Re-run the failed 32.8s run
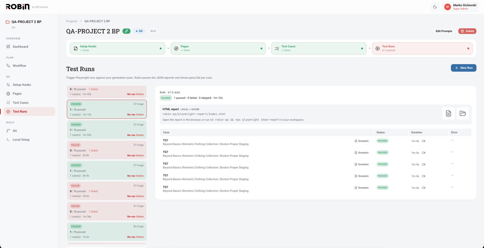484x248 pixels. [x=131, y=156]
